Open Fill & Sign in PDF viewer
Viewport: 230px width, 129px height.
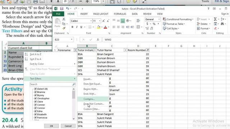point(222,1)
